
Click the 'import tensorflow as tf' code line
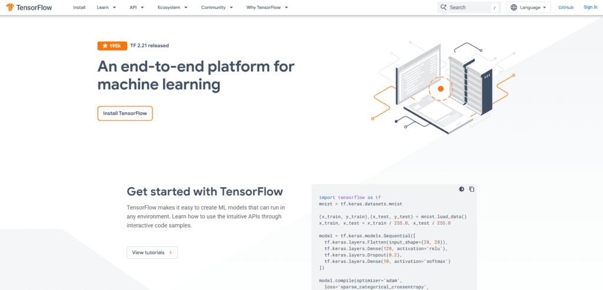tap(350, 197)
